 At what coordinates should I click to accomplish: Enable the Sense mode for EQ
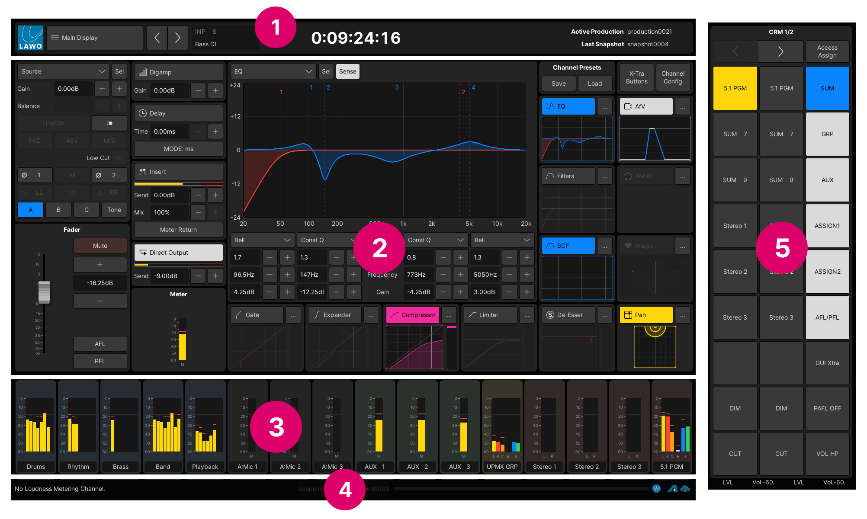[347, 71]
